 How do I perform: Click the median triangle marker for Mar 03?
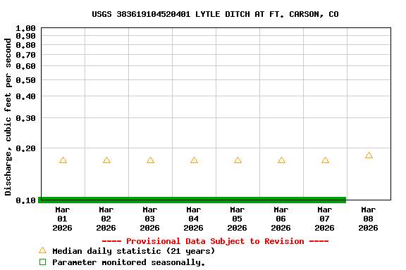point(150,160)
